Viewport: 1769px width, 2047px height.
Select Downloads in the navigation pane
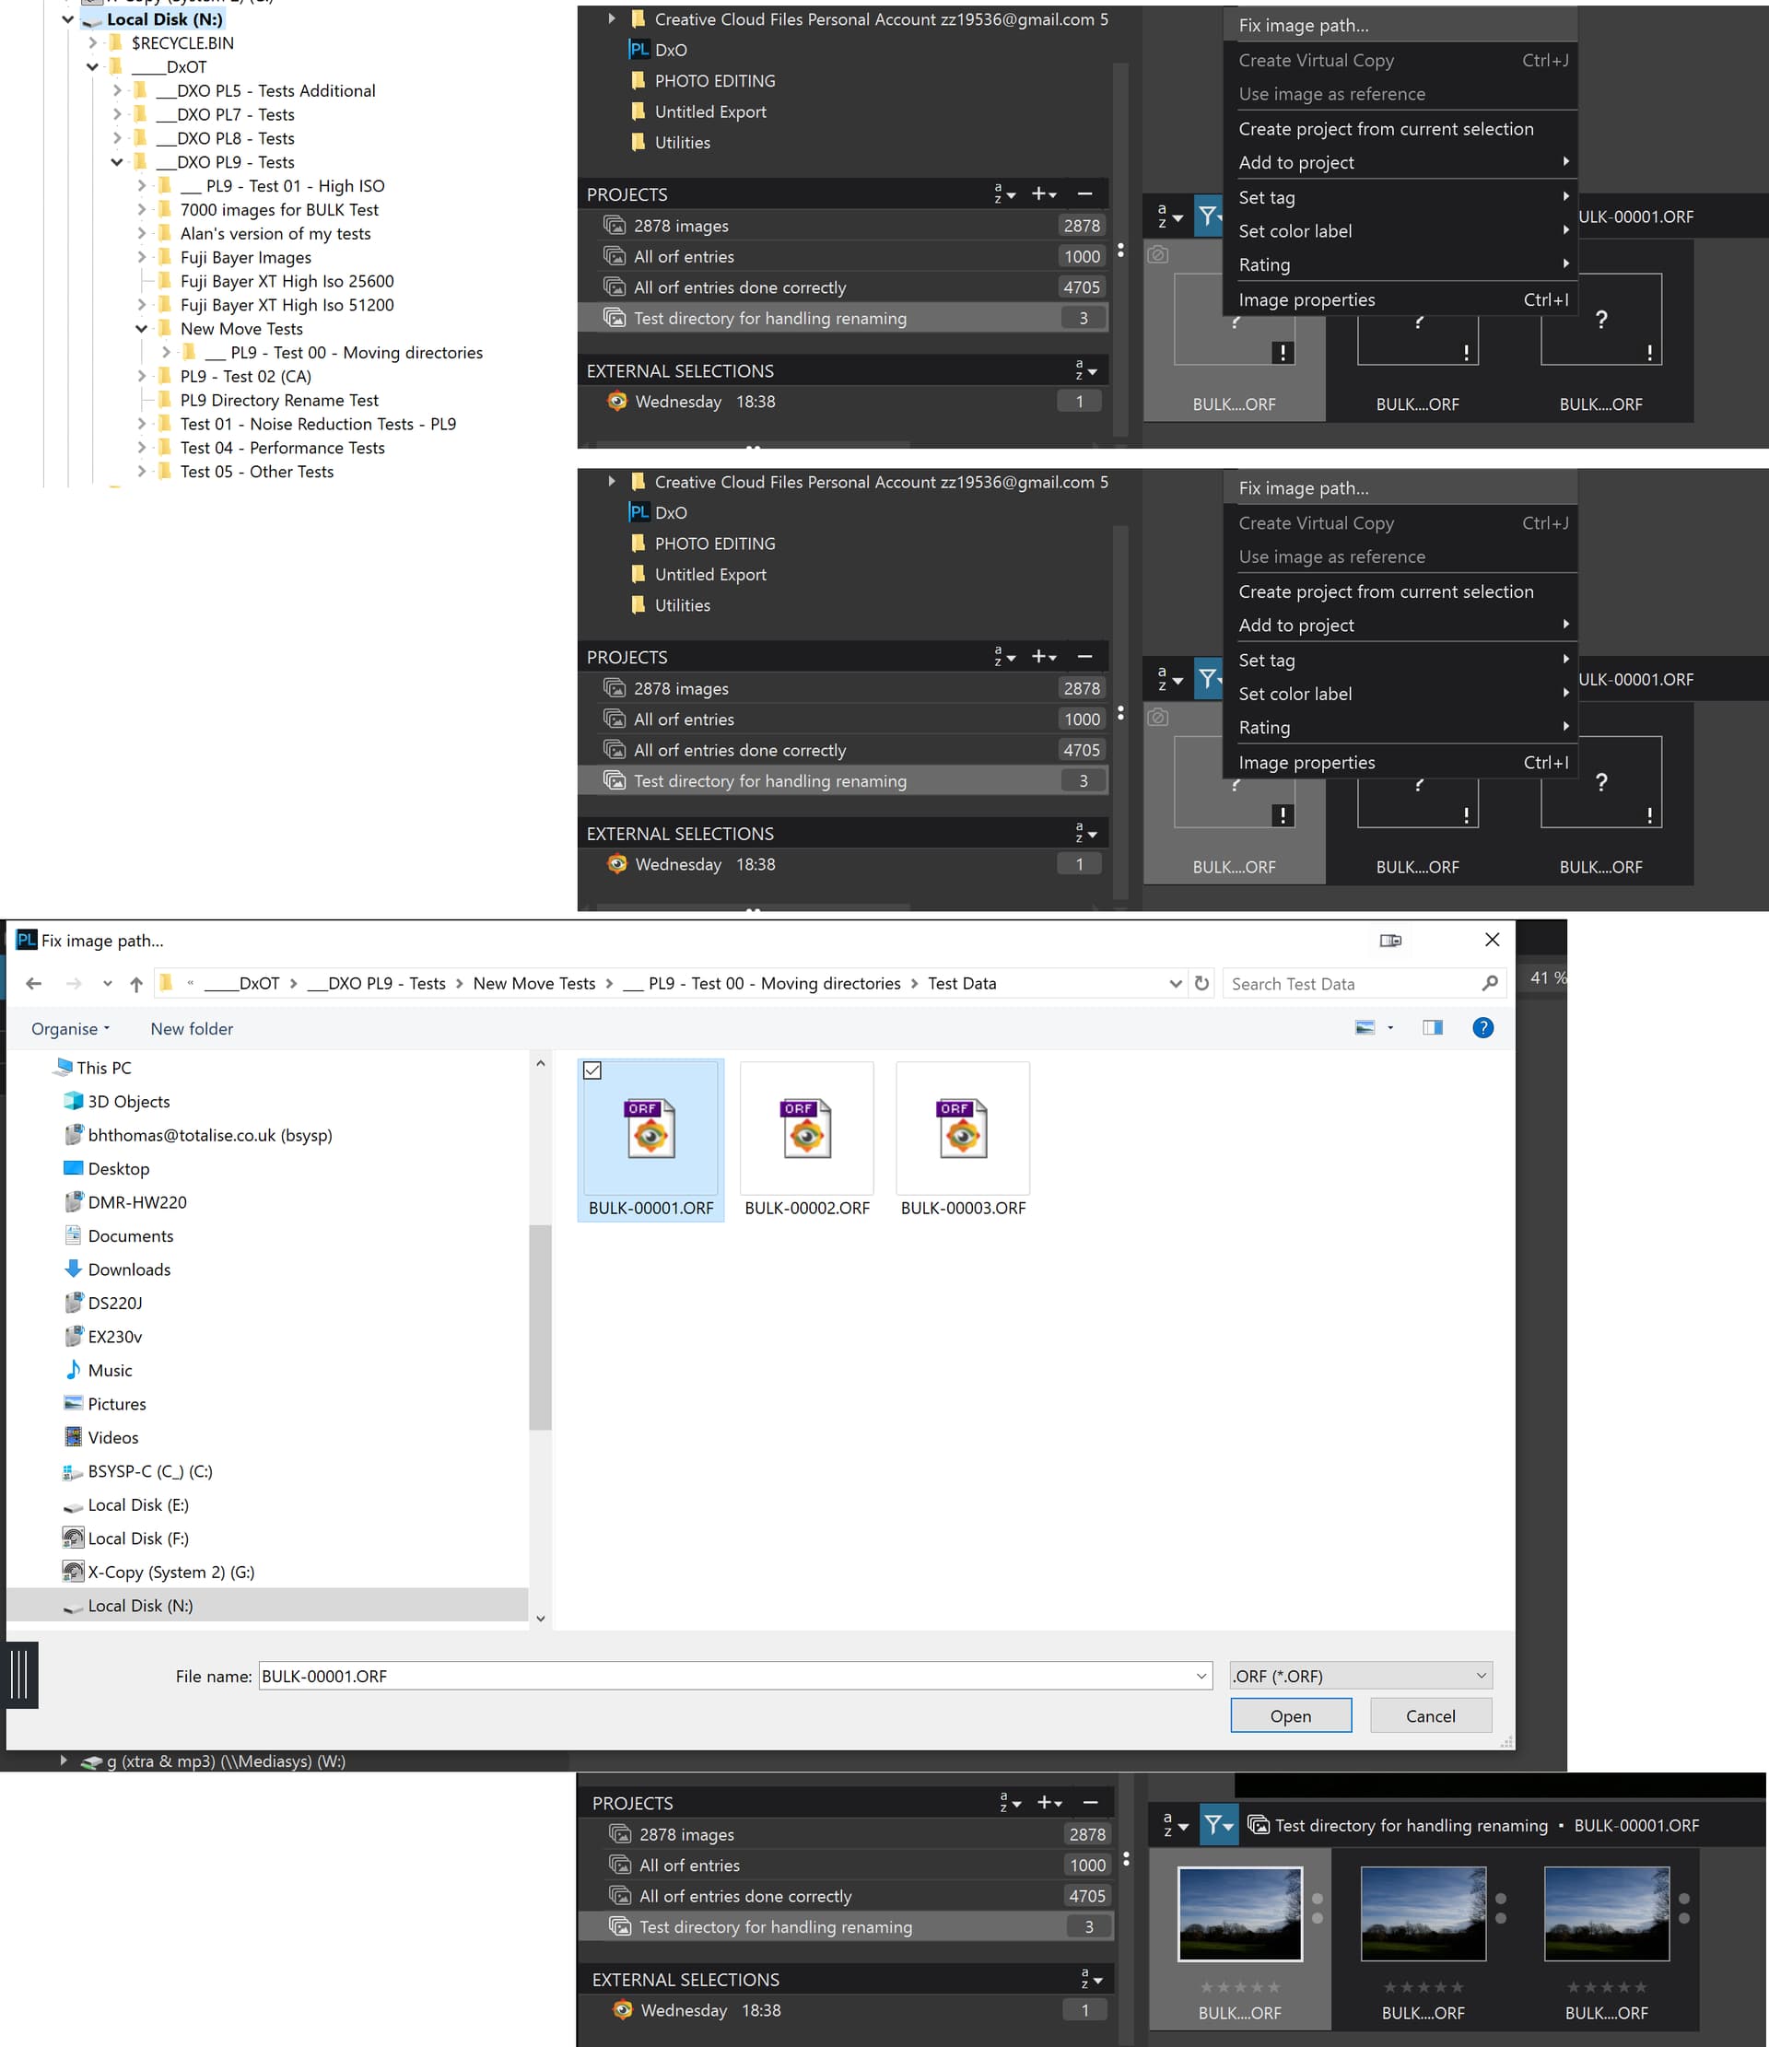(128, 1269)
